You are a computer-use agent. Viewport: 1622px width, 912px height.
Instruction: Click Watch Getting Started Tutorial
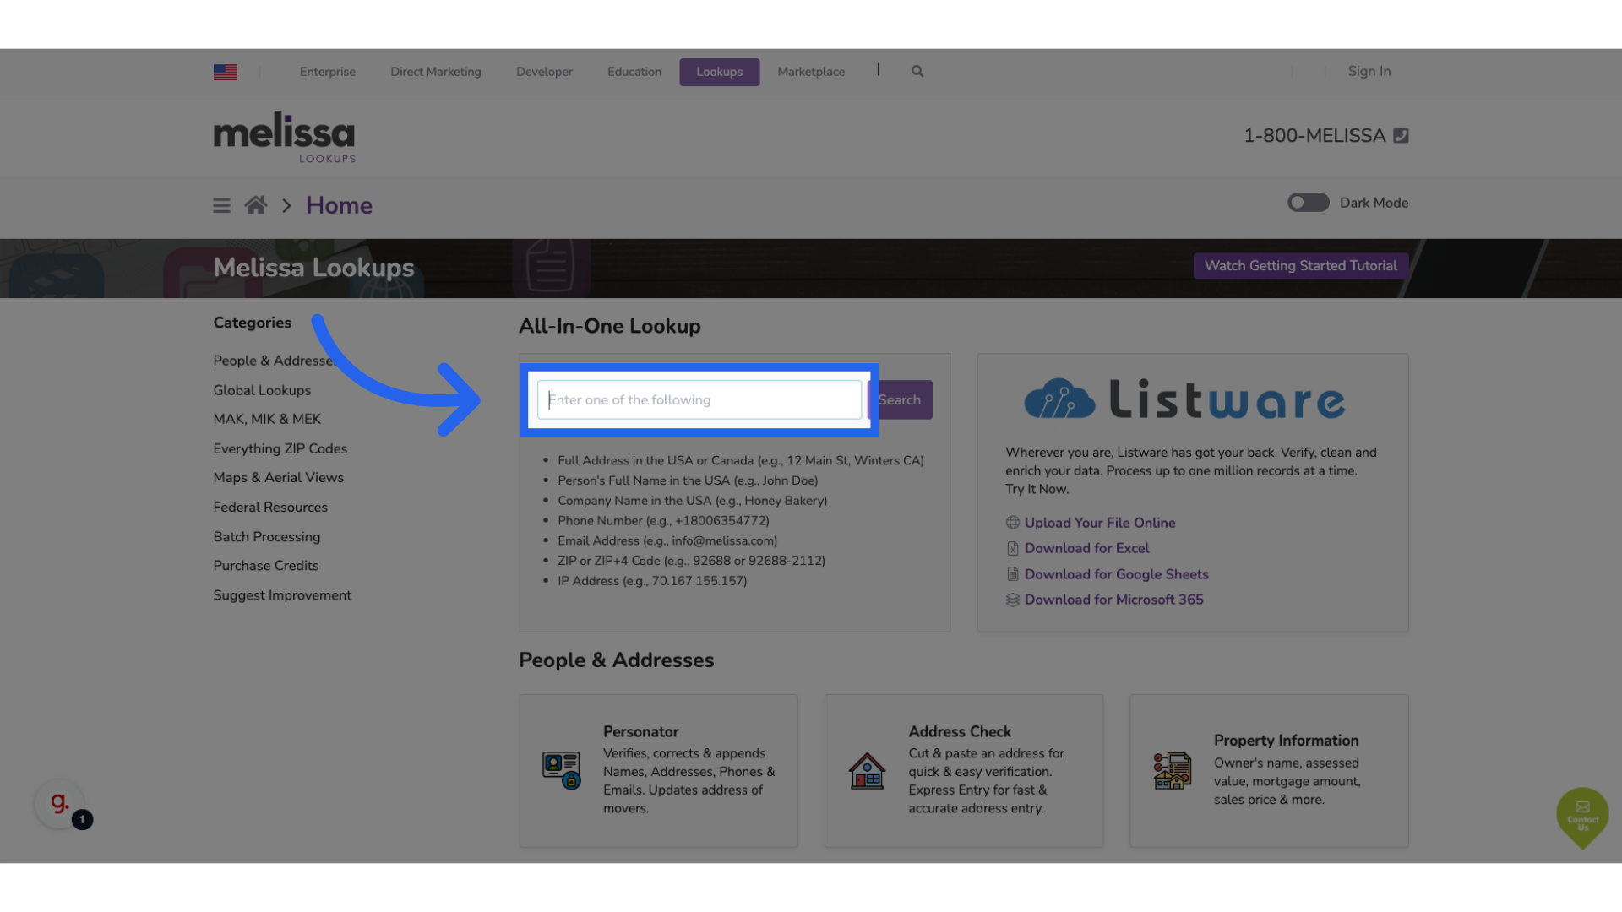1300,265
